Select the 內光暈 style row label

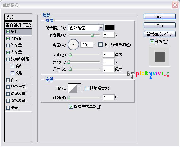[16, 52]
